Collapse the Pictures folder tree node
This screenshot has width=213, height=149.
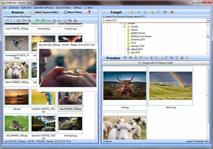(121, 23)
